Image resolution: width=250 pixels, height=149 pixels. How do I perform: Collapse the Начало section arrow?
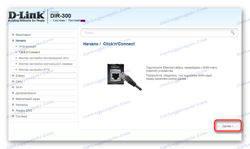click(x=13, y=41)
